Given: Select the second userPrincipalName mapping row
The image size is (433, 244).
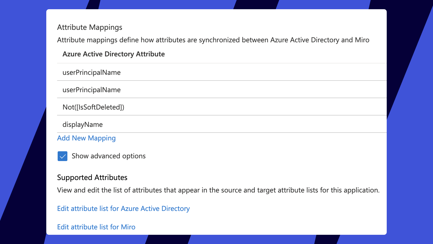Looking at the screenshot, I should tap(91, 90).
